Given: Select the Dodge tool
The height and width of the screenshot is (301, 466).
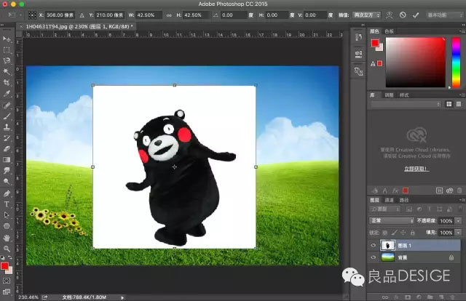Looking at the screenshot, I should click(x=7, y=181).
